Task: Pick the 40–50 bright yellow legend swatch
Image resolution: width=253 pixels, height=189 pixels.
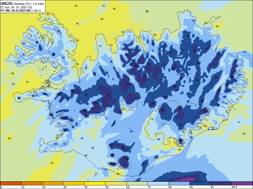Action: coord(95,183)
